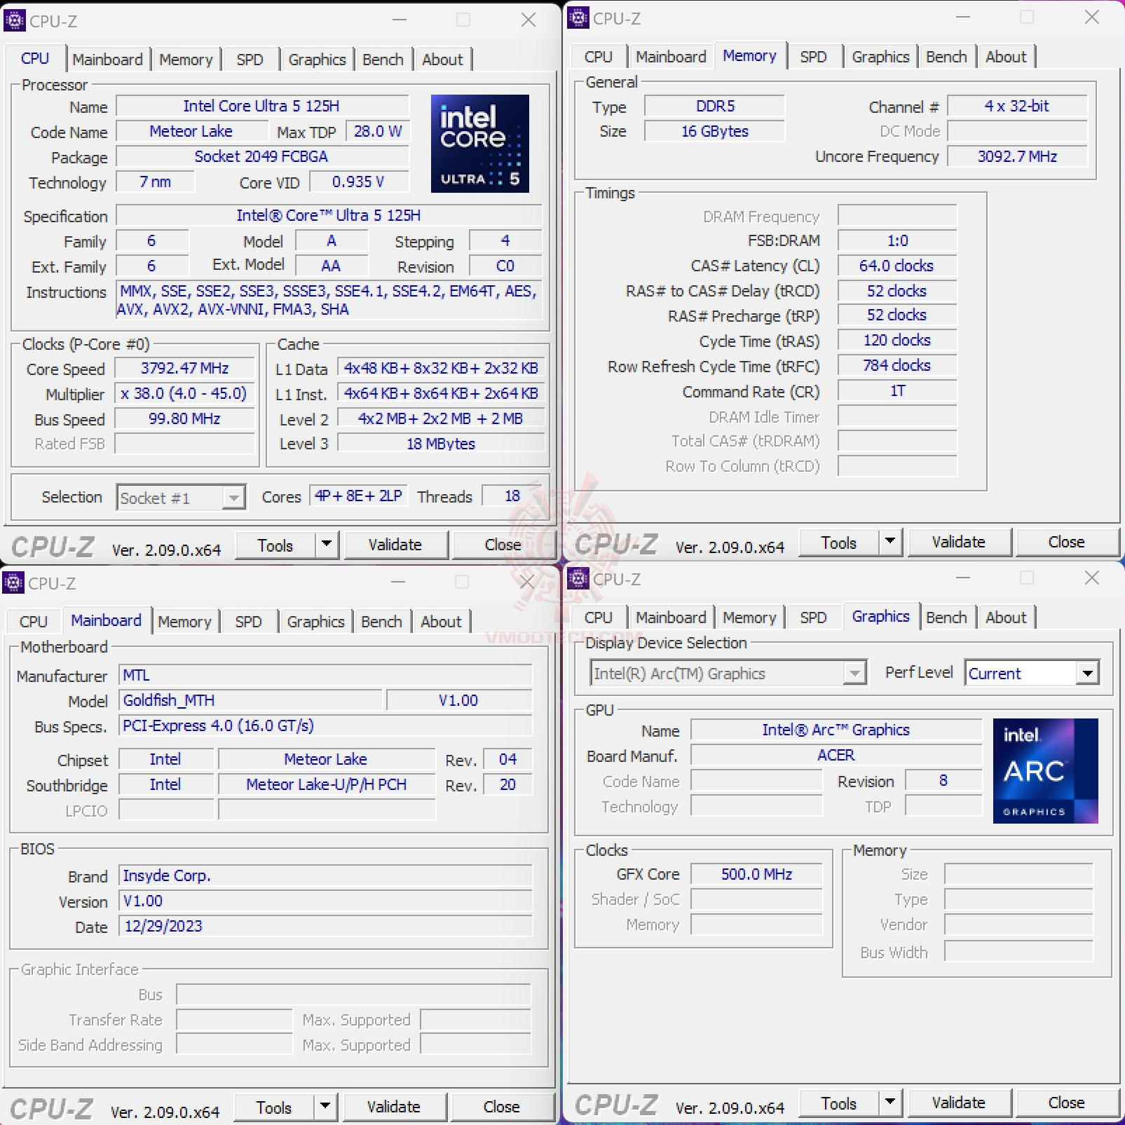This screenshot has width=1125, height=1125.
Task: Select the SPD tab in the Memory tab window
Action: [813, 57]
